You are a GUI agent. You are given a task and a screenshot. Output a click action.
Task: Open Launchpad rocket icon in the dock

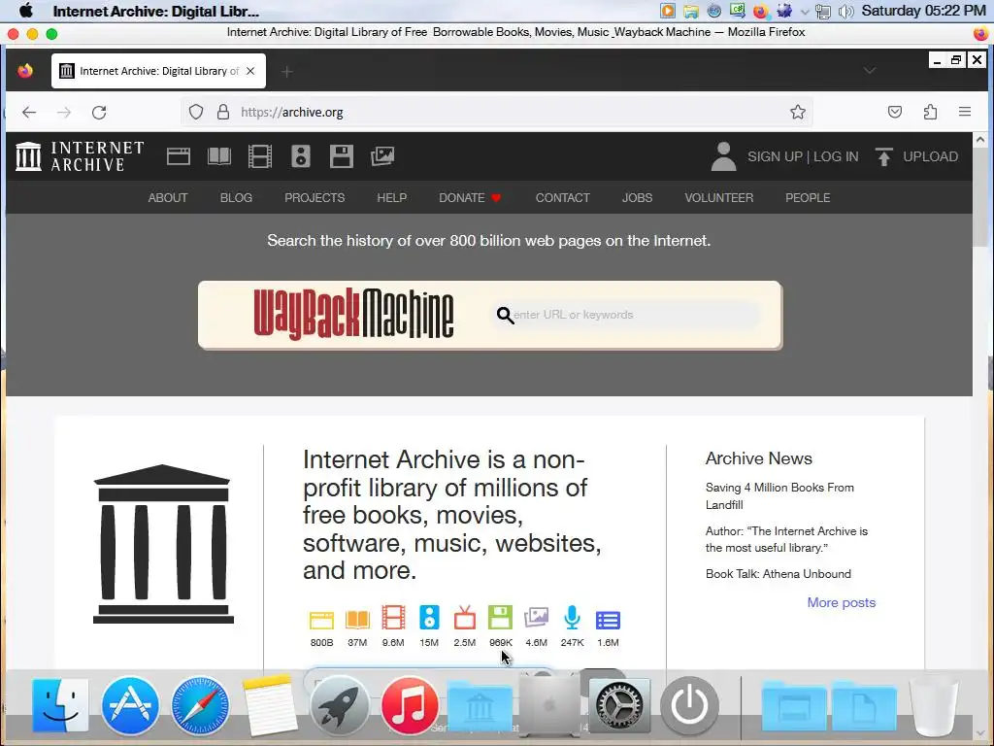pyautogui.click(x=339, y=705)
